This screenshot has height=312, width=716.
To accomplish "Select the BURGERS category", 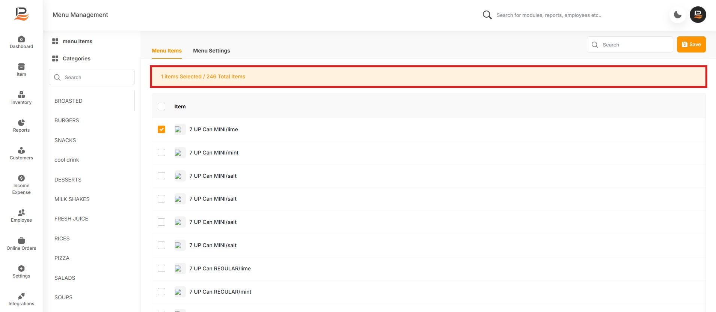I will (67, 120).
